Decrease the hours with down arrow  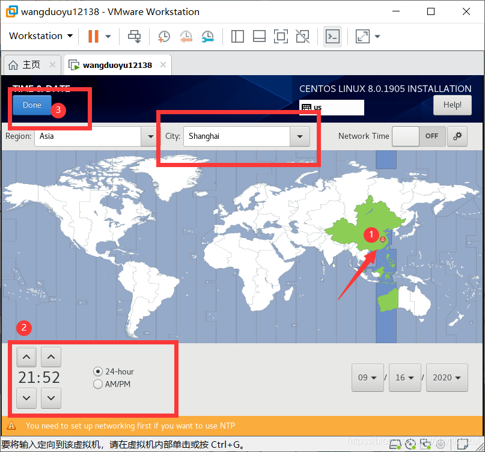[26, 398]
